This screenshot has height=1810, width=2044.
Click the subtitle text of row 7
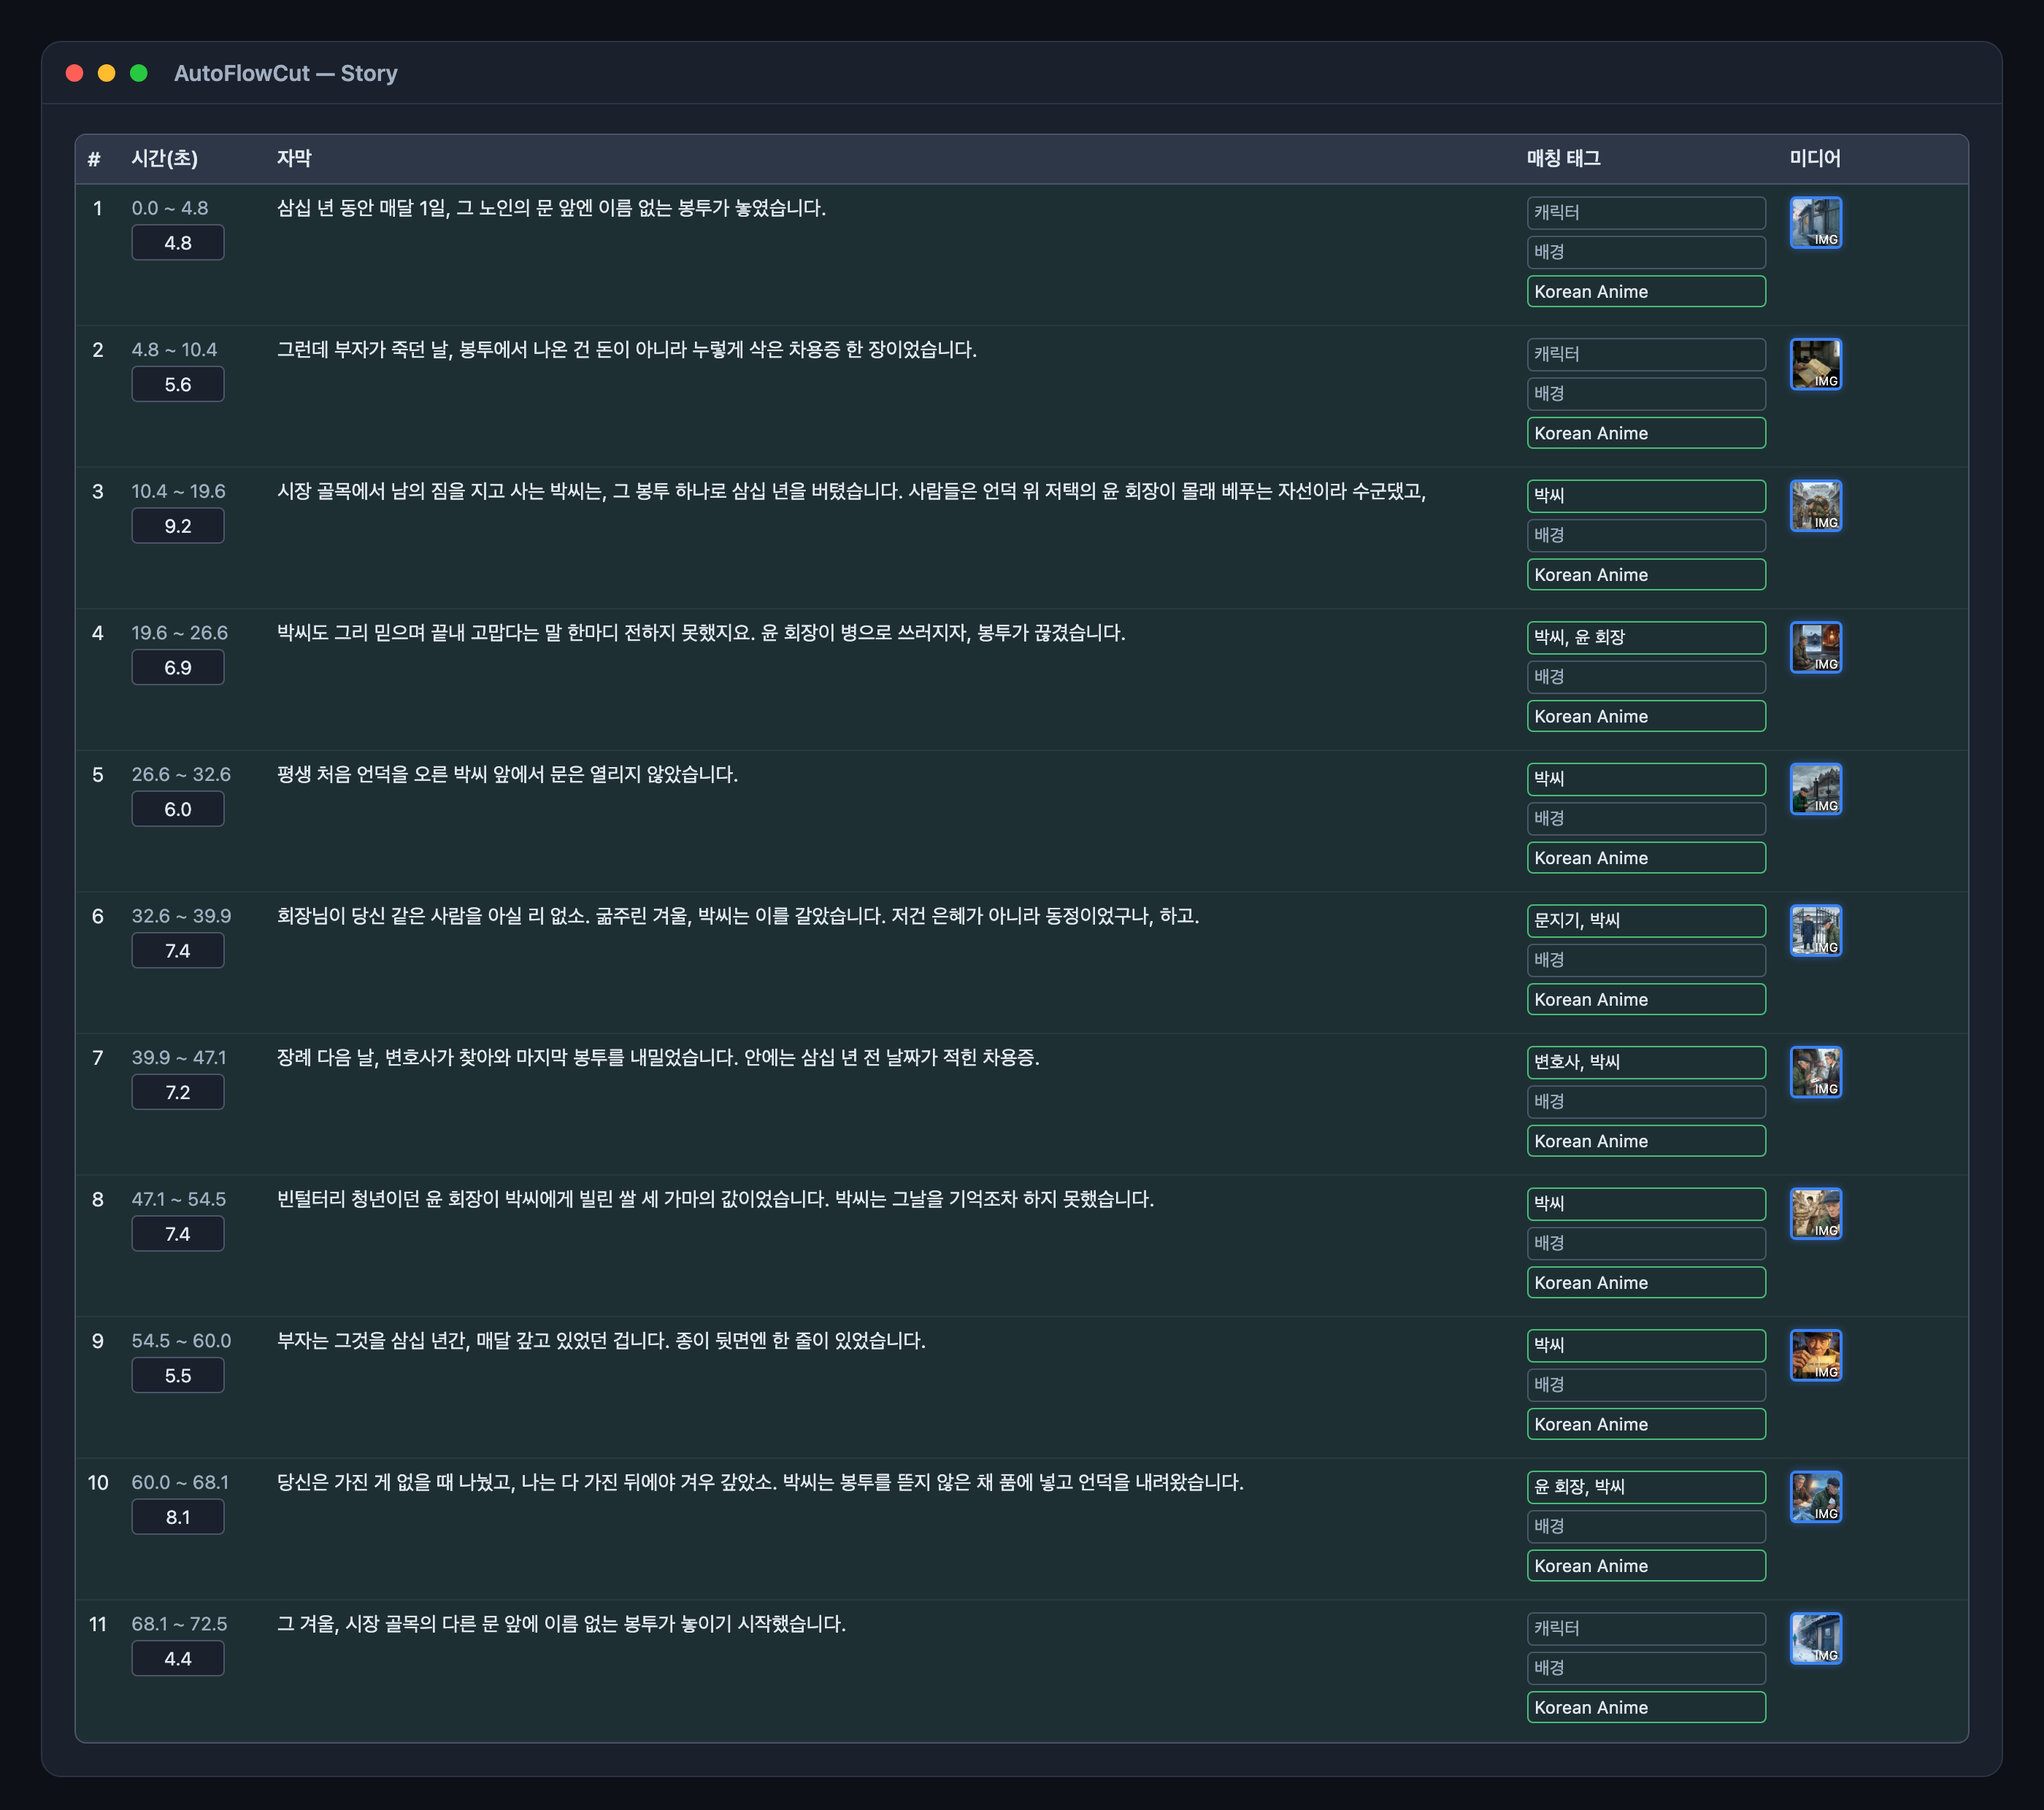[x=658, y=1058]
